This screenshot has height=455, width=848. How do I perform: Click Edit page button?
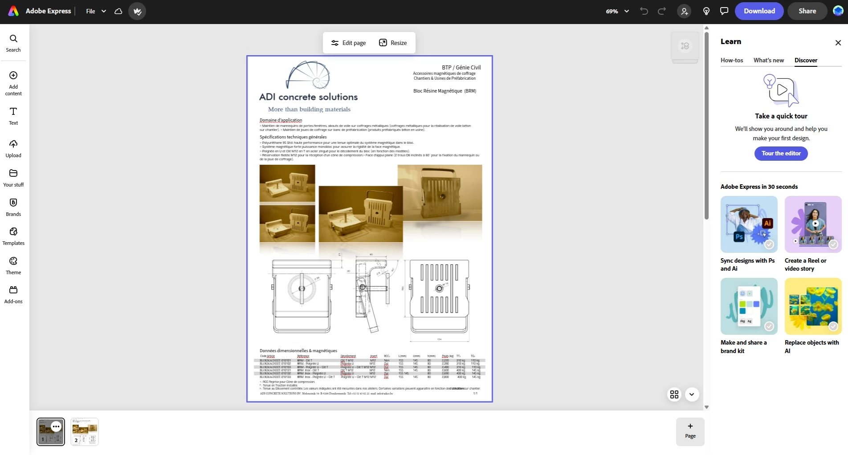(348, 43)
